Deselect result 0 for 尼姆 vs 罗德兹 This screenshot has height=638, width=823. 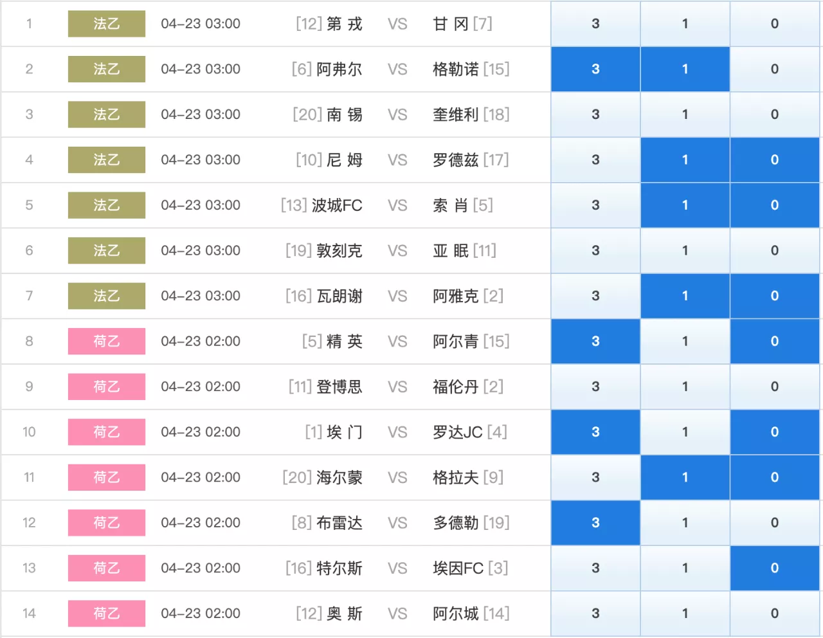tap(775, 159)
